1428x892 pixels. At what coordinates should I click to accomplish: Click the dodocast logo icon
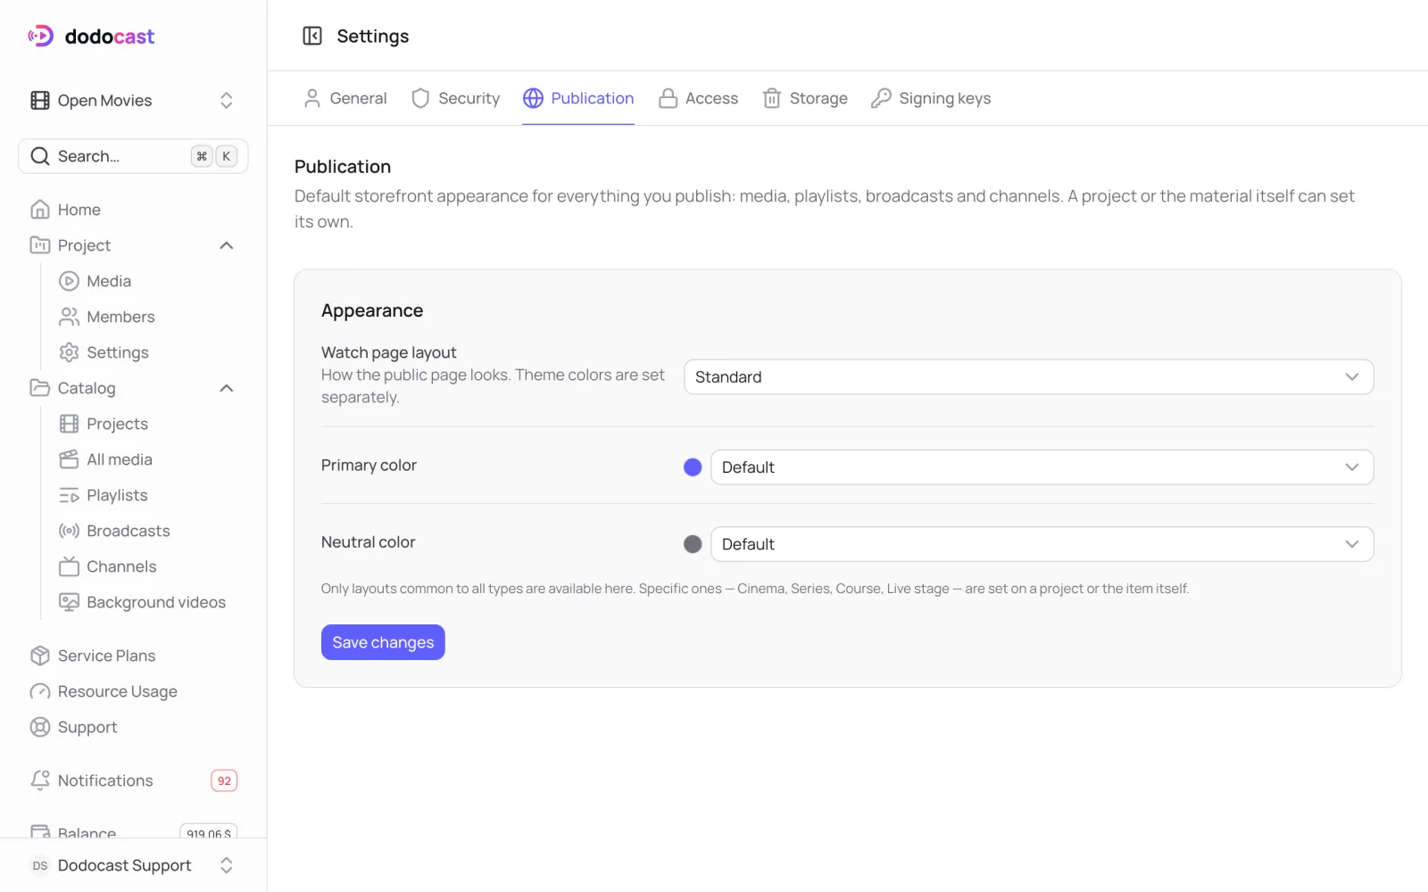(40, 36)
